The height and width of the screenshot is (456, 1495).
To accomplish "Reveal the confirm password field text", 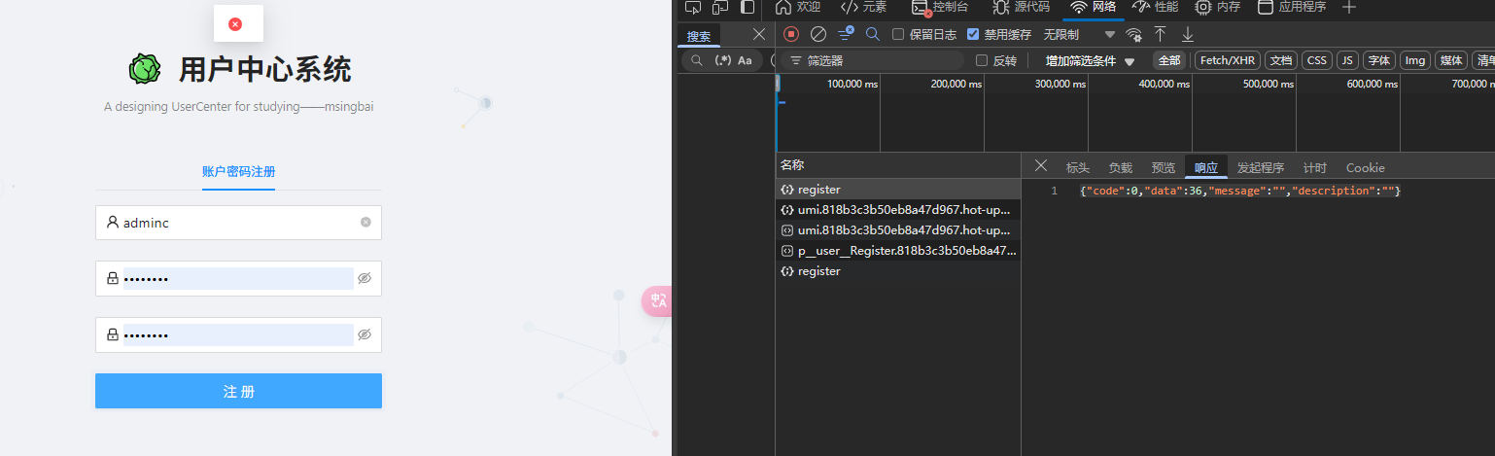I will tap(365, 335).
